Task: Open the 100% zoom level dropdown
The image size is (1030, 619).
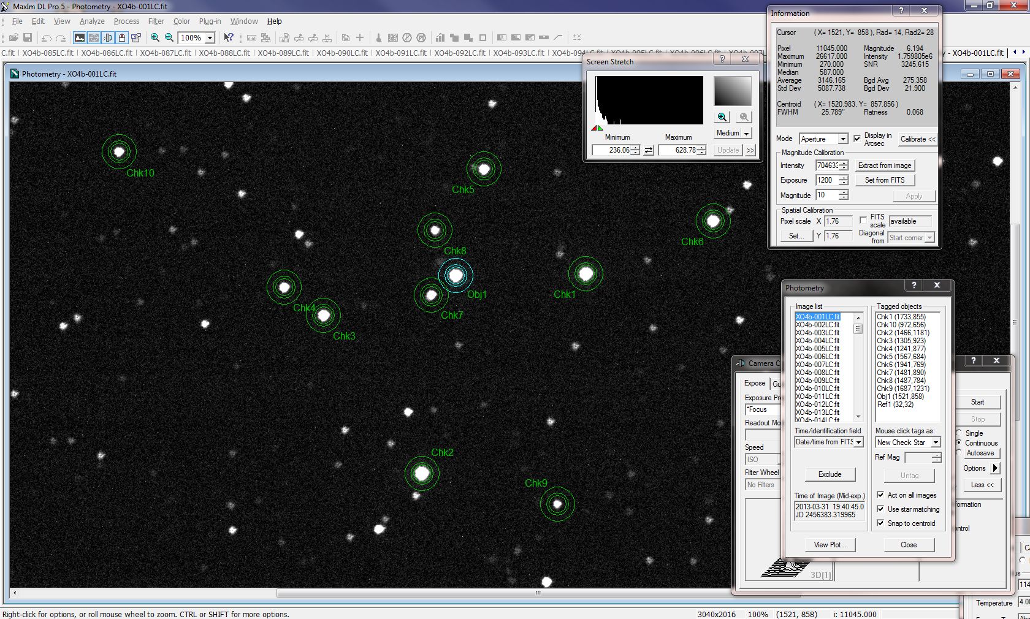Action: 210,38
